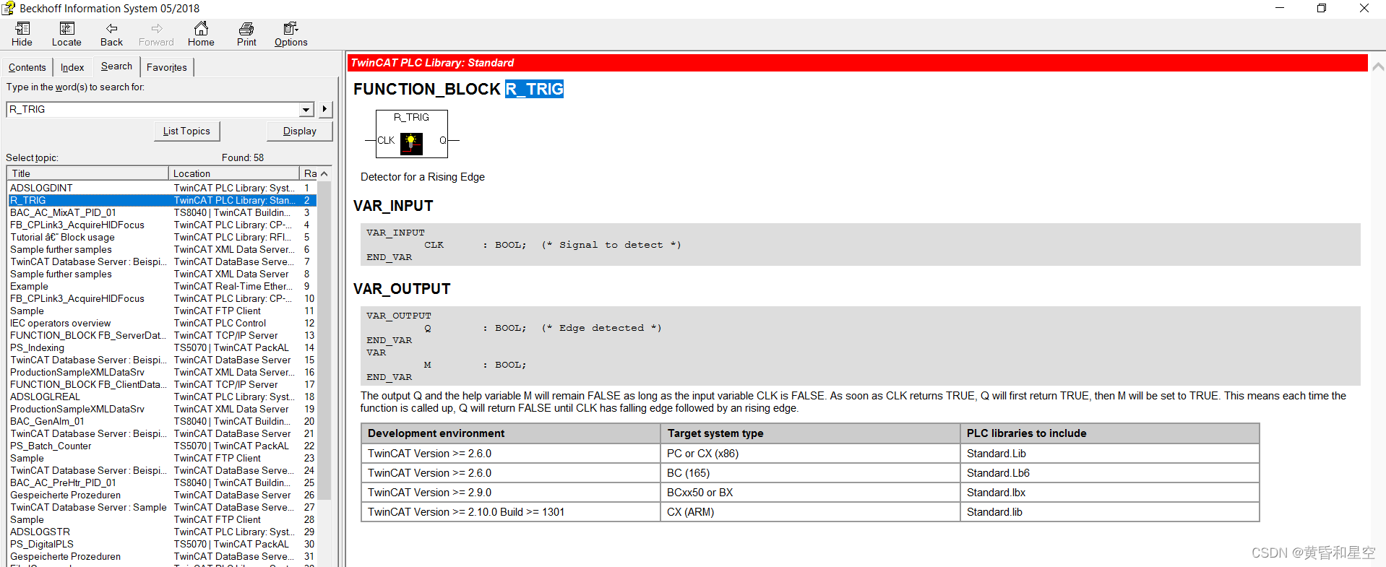Image resolution: width=1386 pixels, height=567 pixels.
Task: Click the 'PLC libraries to include' header
Action: (x=1109, y=433)
